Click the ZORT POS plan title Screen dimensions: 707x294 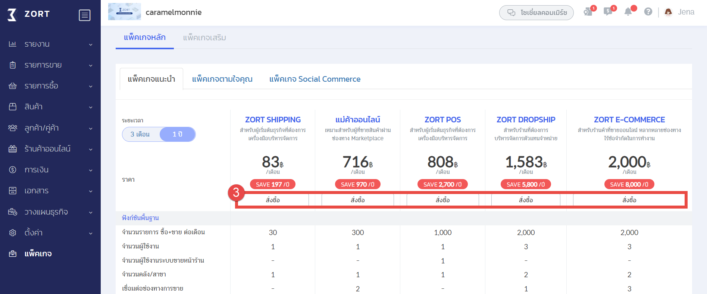[x=443, y=120]
